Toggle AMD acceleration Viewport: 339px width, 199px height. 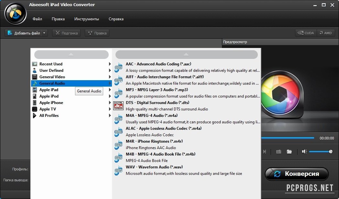coord(326,33)
